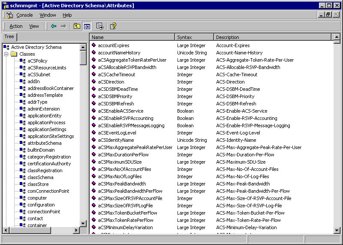Open the View dropdown menu
The width and height of the screenshot is (343, 245).
(x=34, y=26)
